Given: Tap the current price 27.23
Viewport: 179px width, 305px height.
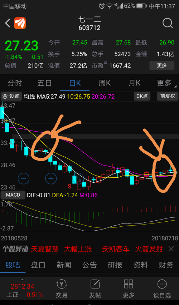Looking at the screenshot, I should coord(21,46).
